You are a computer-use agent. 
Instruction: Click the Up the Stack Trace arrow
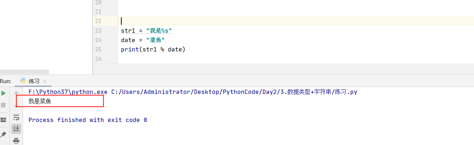(x=16, y=94)
